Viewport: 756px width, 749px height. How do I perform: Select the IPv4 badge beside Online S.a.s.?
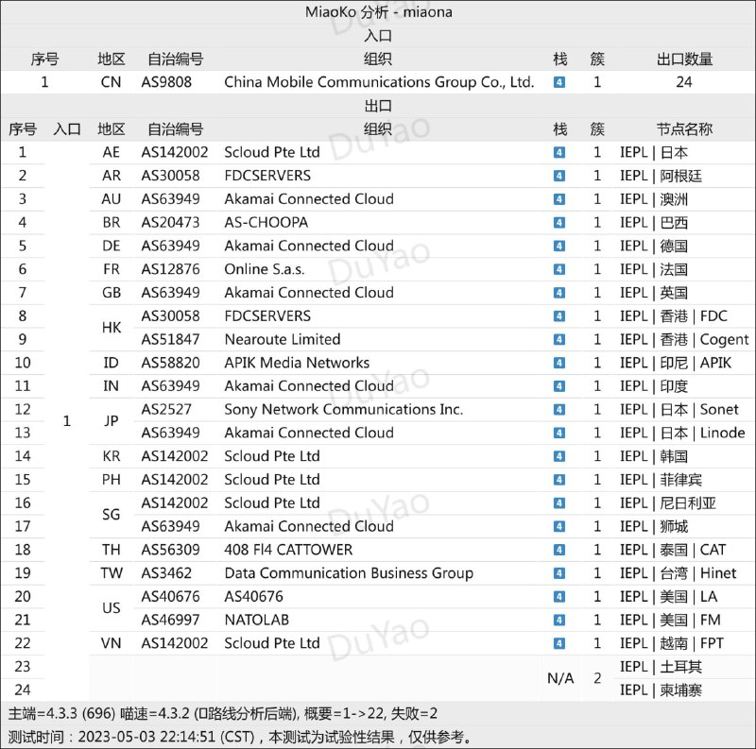point(559,269)
